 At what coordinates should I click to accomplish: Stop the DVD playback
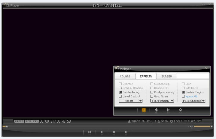114,132
